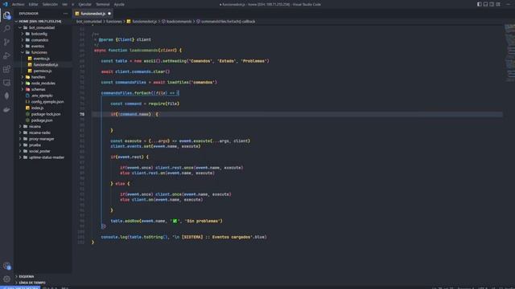Viewport: 515px width, 289px height.
Task: Open the Ver menu
Action: tap(64, 4)
